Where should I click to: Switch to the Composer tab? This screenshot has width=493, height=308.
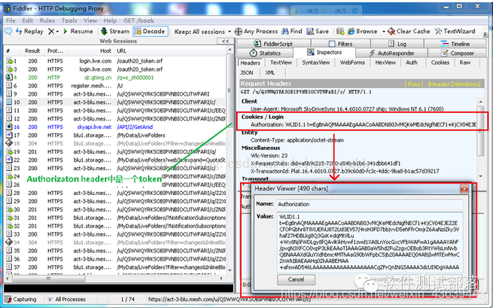pos(457,53)
